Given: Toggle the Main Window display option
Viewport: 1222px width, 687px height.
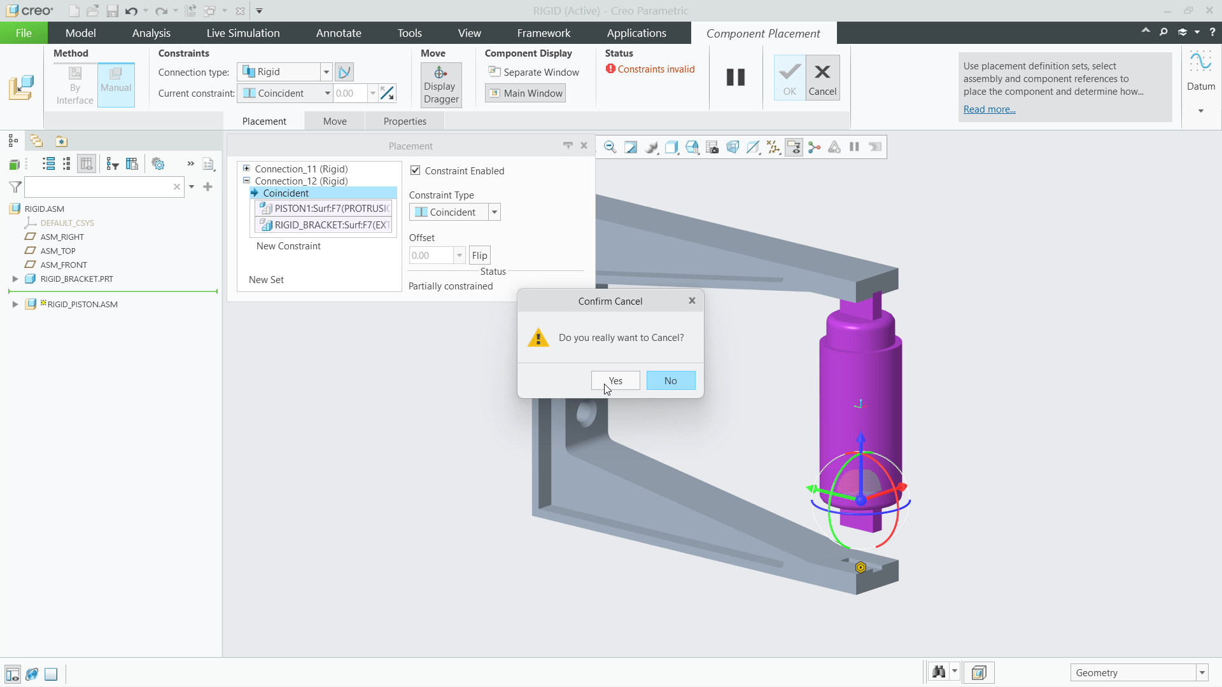Looking at the screenshot, I should pyautogui.click(x=526, y=94).
